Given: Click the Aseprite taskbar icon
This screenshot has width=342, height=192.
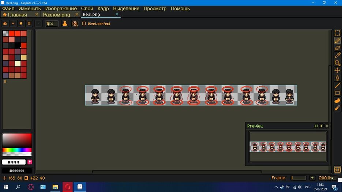Looking at the screenshot, I should (x=80, y=187).
